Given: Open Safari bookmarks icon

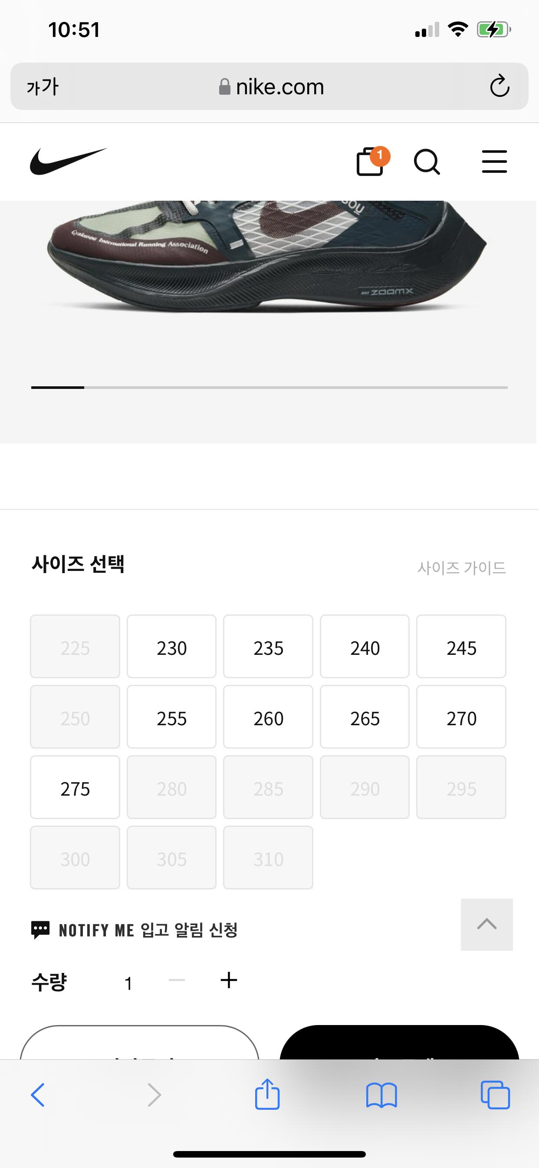Looking at the screenshot, I should 381,1095.
